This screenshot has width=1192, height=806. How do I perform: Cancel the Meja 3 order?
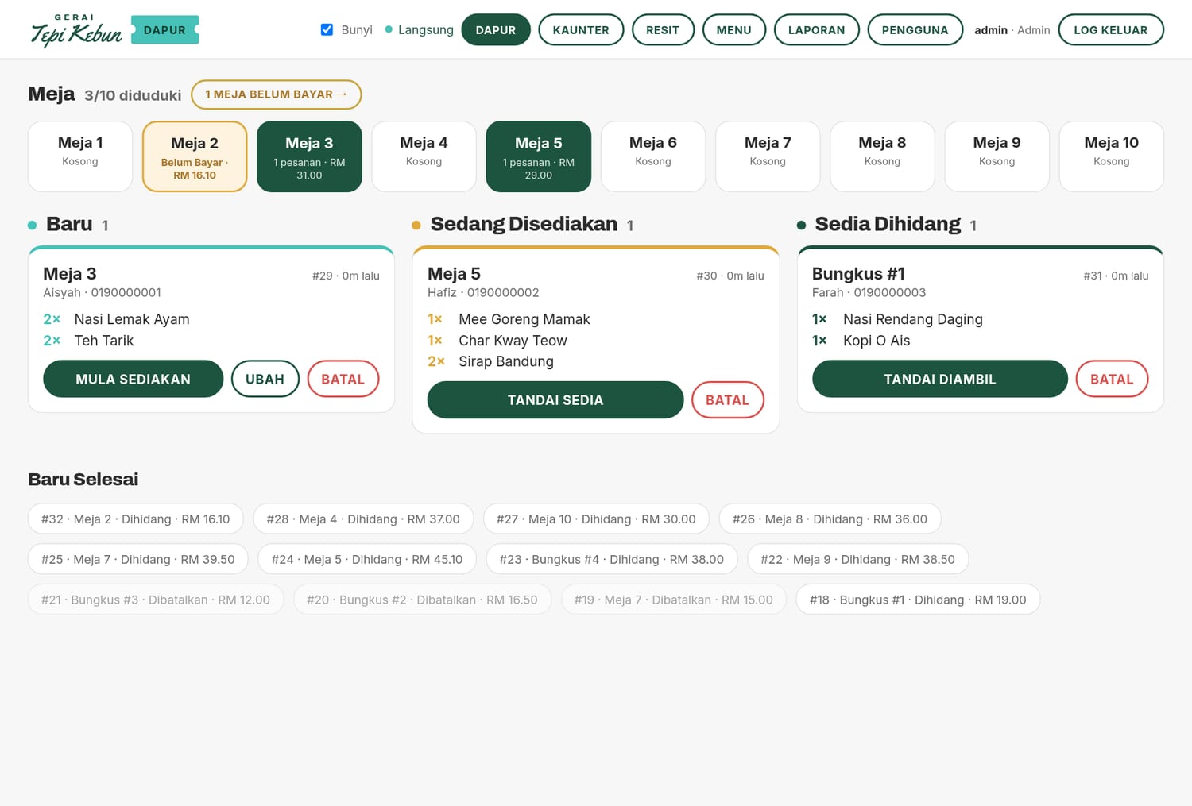coord(343,379)
